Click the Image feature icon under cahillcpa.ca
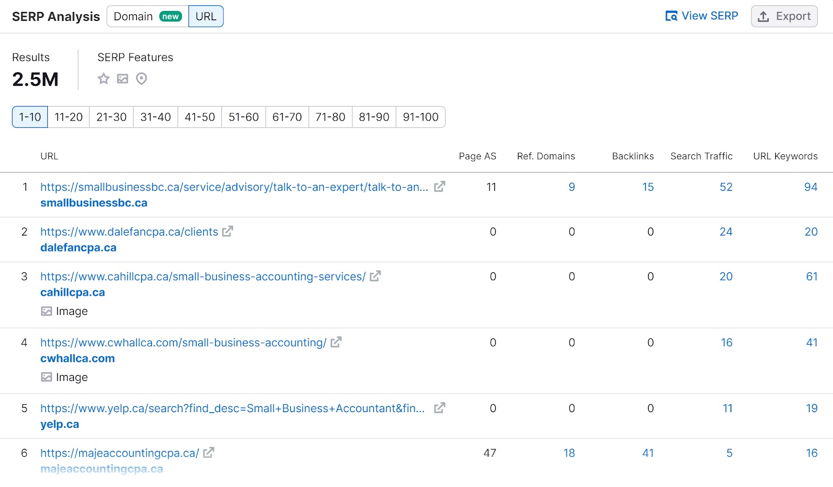 [47, 311]
